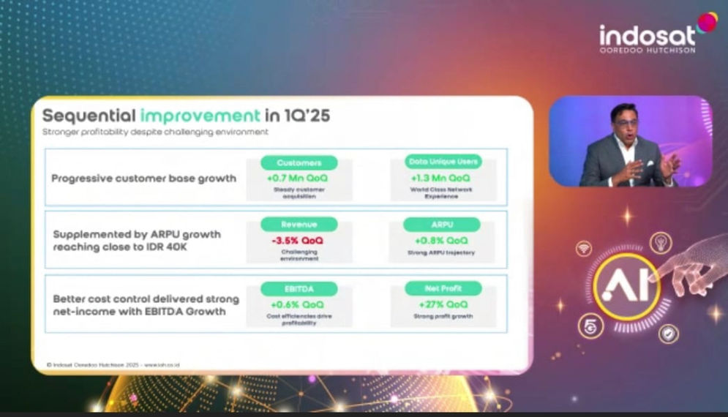Click the '+1.3 Mn QoQ' value
Viewport: 728px width, 417px height.
coord(440,179)
